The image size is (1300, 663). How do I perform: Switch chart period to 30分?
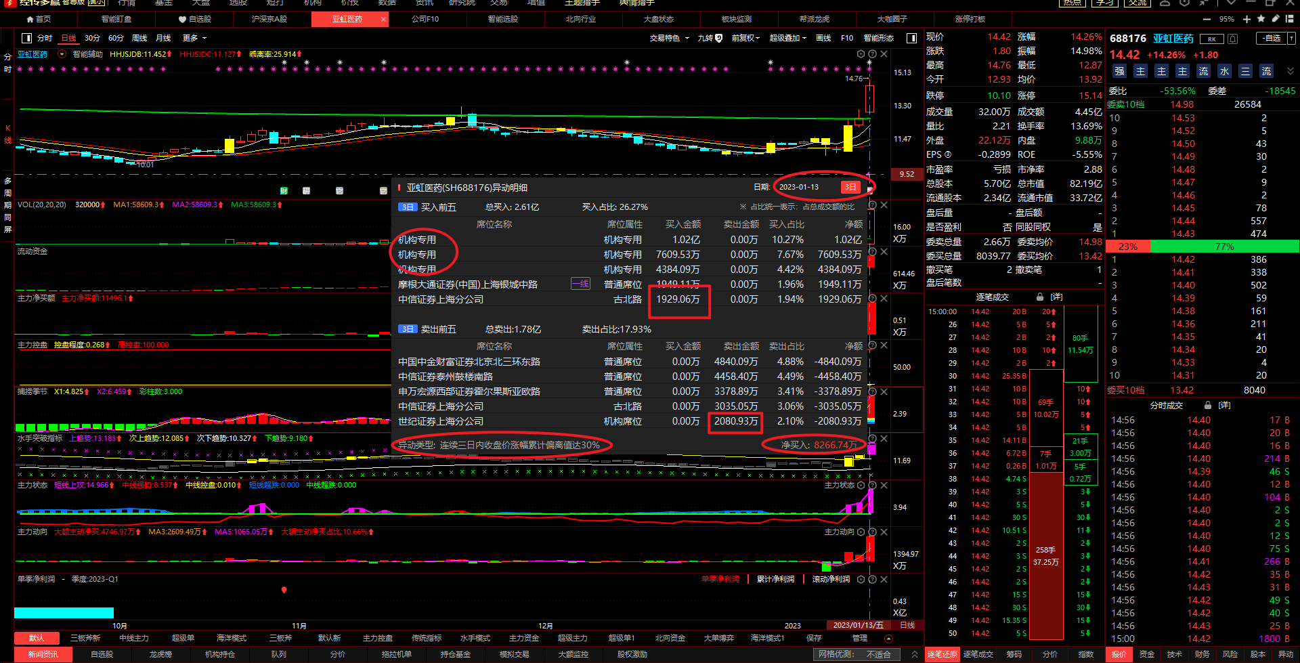click(x=92, y=38)
